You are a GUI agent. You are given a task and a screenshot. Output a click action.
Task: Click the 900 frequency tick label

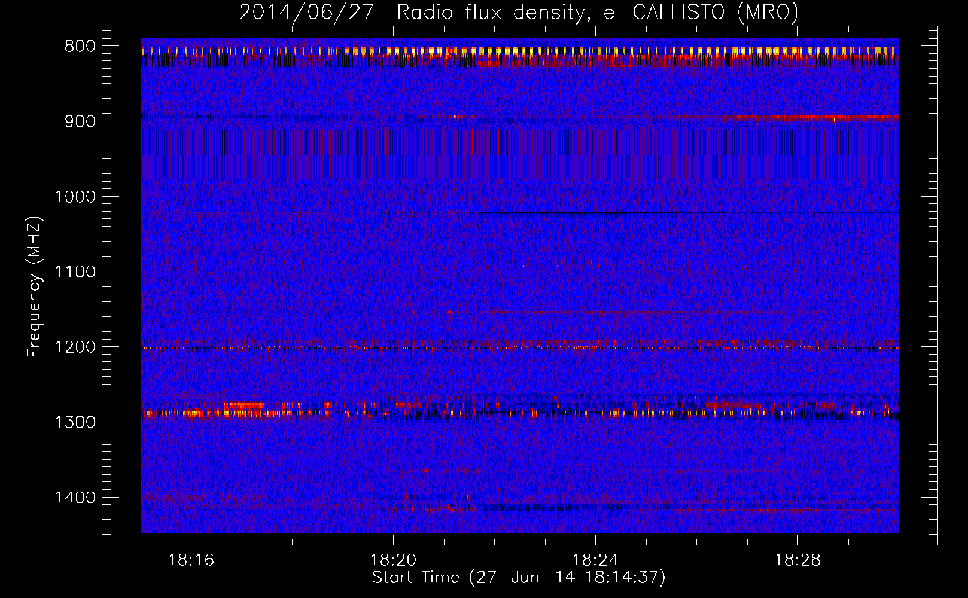tap(80, 121)
